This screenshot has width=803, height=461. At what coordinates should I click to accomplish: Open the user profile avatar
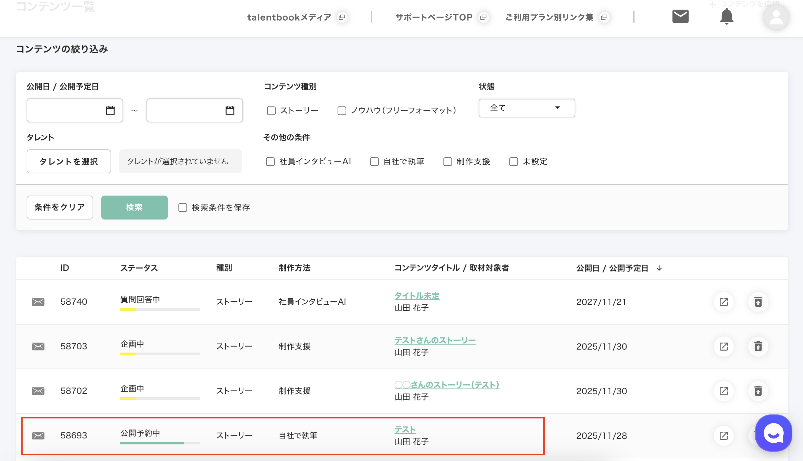pos(776,17)
